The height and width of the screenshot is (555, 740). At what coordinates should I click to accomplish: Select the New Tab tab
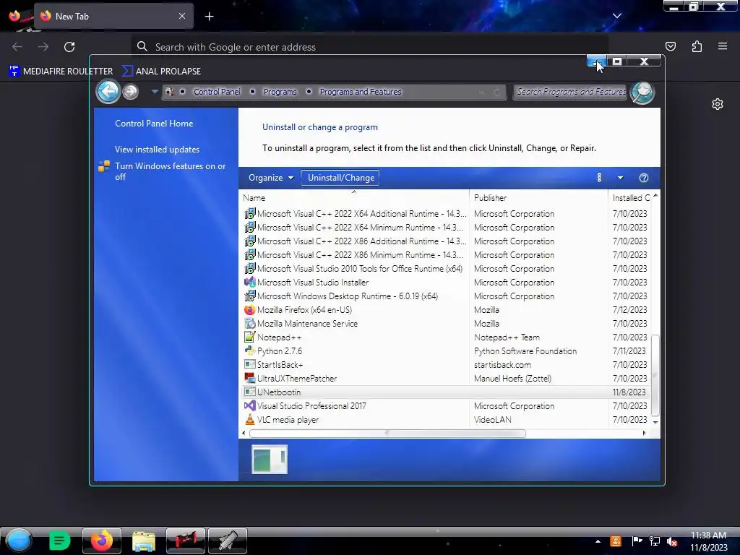[113, 16]
